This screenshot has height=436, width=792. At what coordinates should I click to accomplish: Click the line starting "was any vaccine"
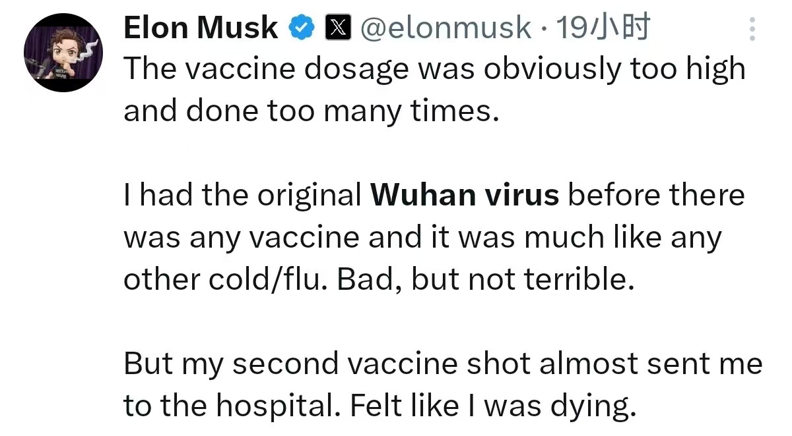[x=422, y=238]
